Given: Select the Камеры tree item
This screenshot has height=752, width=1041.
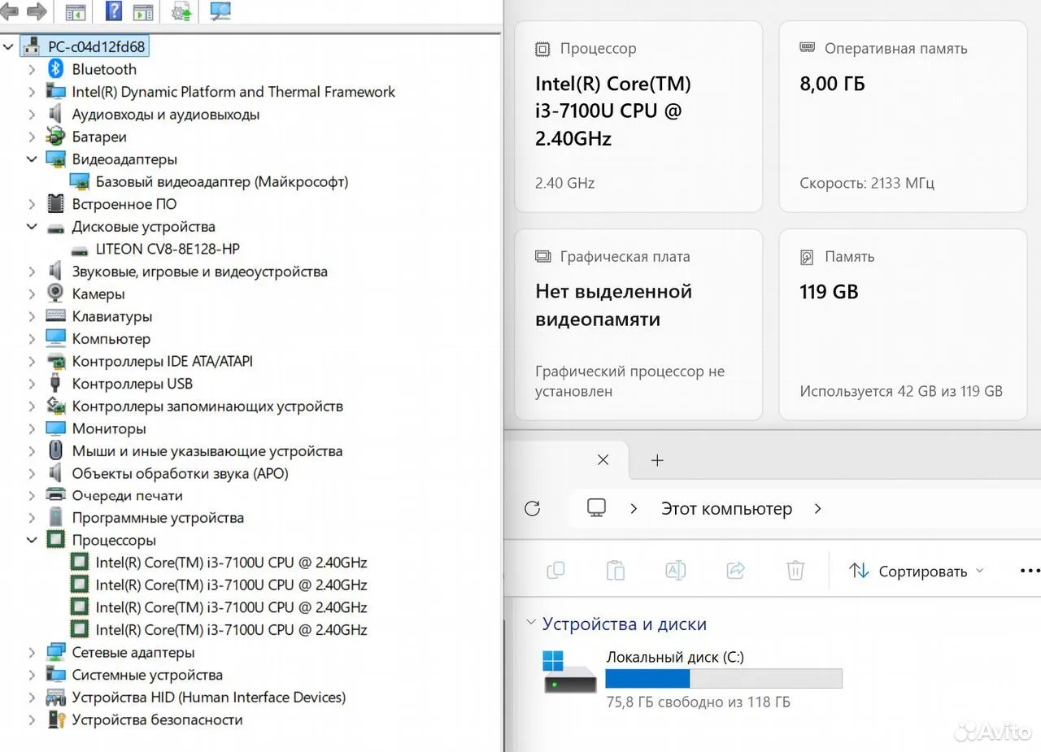Looking at the screenshot, I should pos(98,294).
